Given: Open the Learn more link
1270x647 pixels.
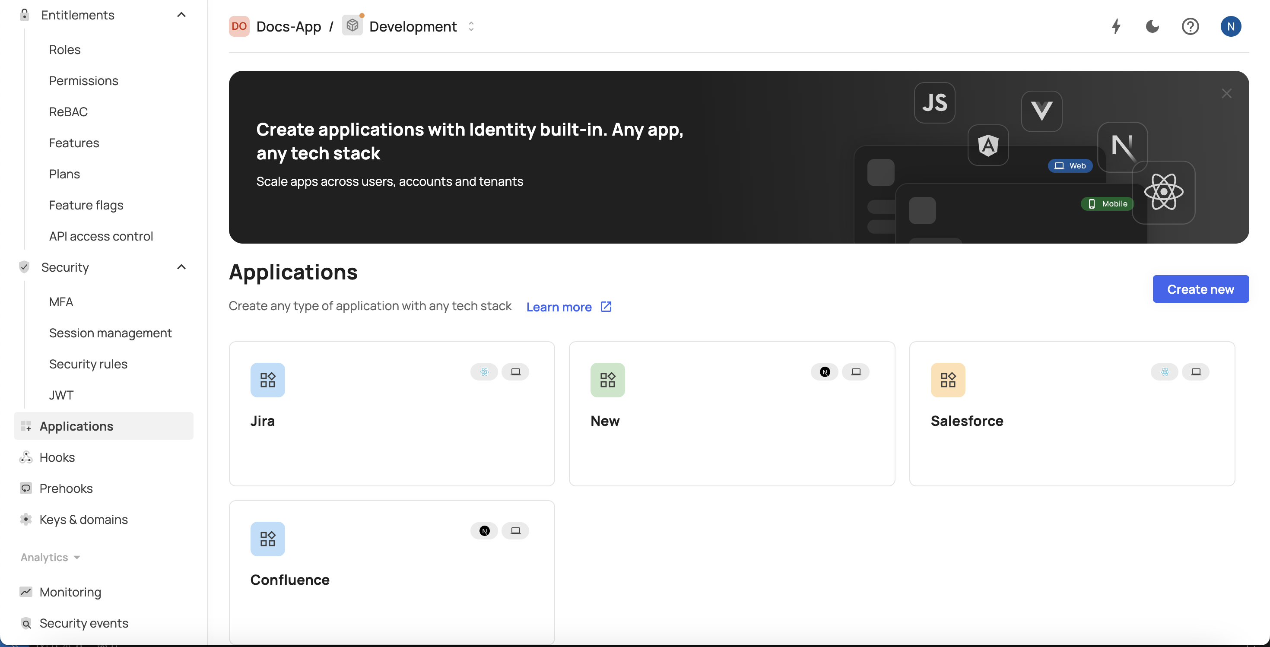Looking at the screenshot, I should pyautogui.click(x=568, y=307).
